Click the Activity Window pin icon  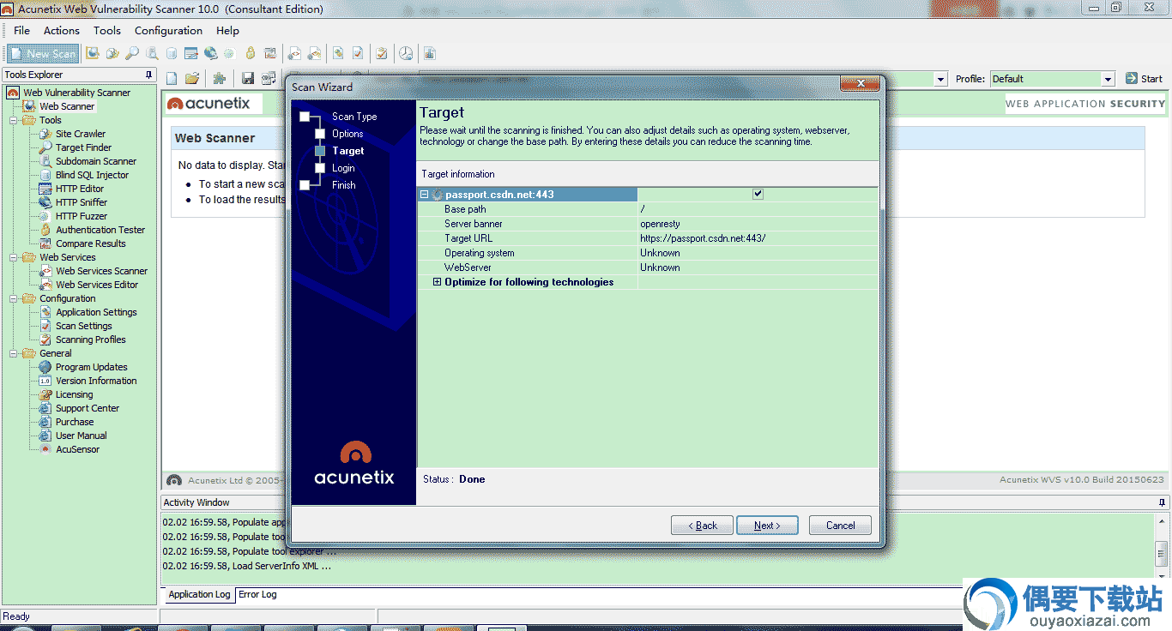(1163, 502)
